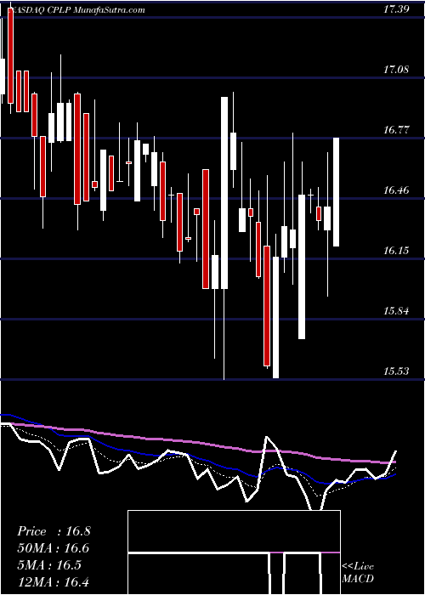Click the 5MA : 16.5 readout
The height and width of the screenshot is (595, 425).
[49, 565]
